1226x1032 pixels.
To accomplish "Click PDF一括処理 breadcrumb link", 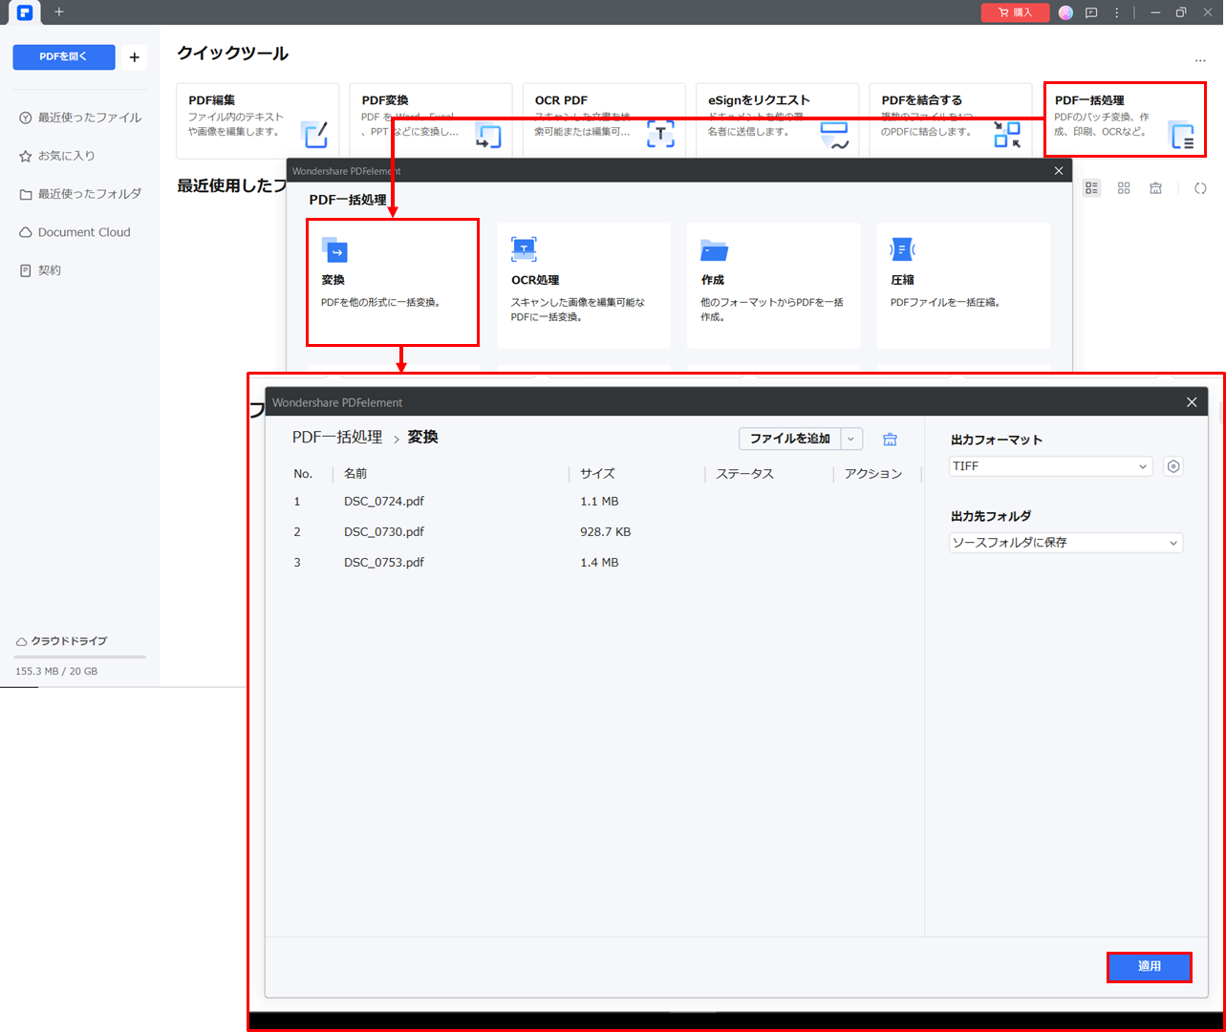I will 337,437.
